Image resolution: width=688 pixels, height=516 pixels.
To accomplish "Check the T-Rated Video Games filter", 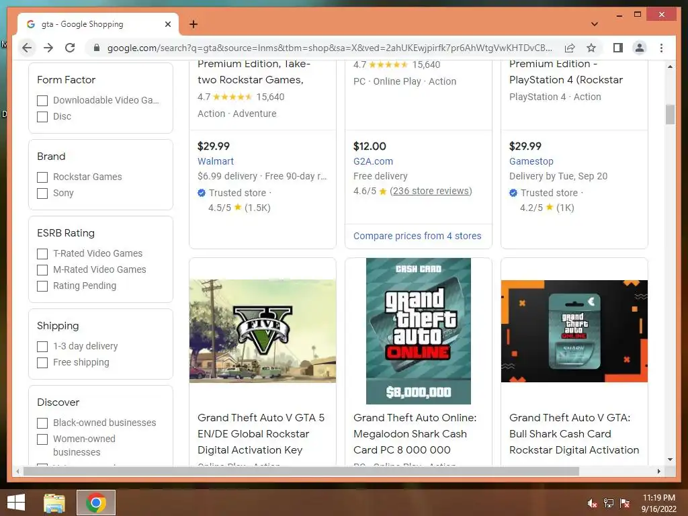I will (x=42, y=253).
